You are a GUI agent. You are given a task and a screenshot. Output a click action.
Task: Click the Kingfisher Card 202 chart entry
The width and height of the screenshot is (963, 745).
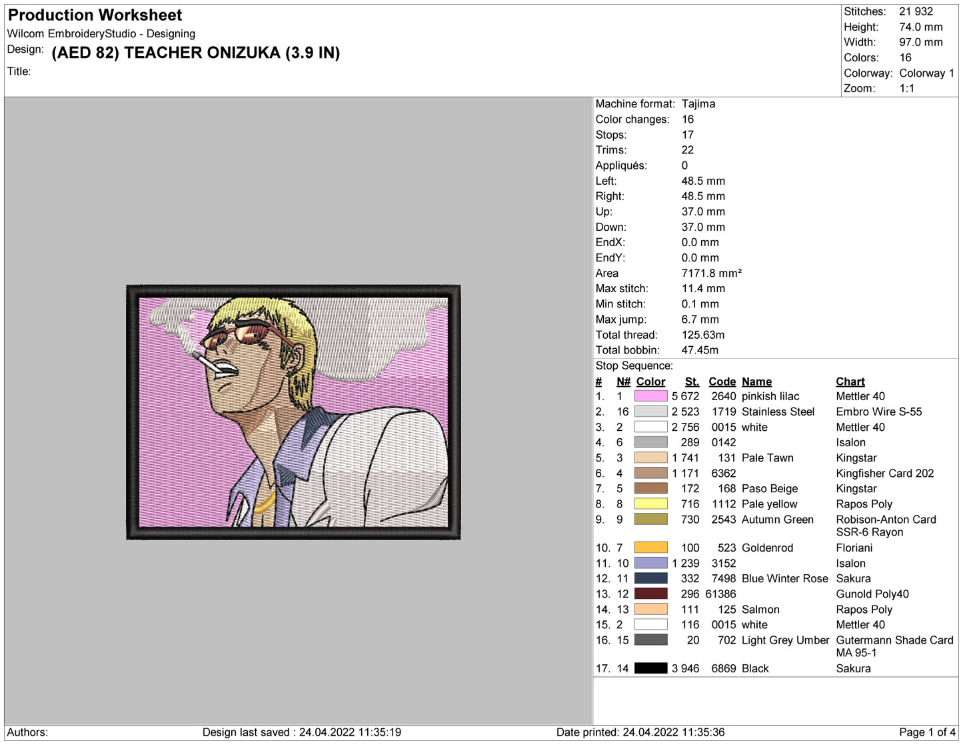point(885,473)
